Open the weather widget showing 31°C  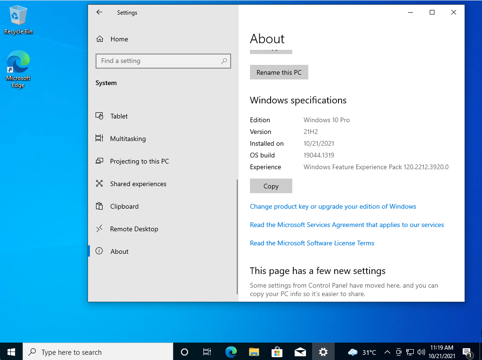(x=362, y=352)
